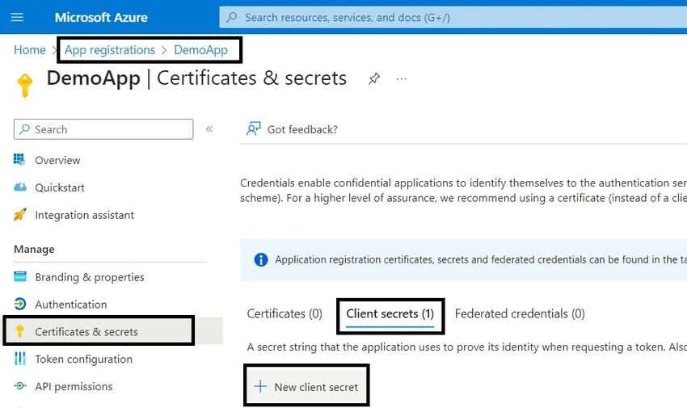Select the Client secrets (1) tab

[390, 313]
